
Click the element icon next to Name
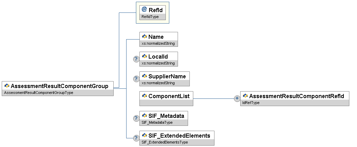pyautogui.click(x=144, y=36)
